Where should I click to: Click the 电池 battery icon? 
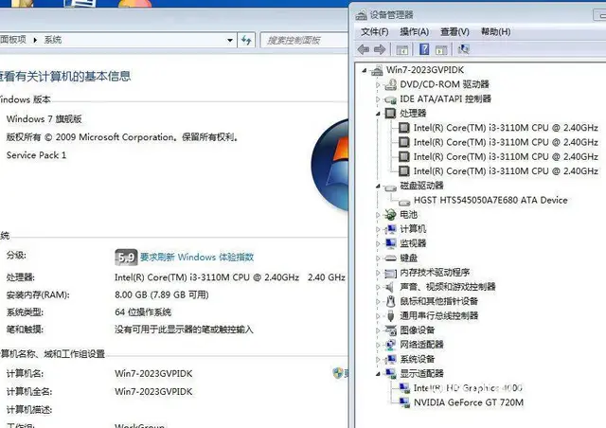tap(390, 215)
